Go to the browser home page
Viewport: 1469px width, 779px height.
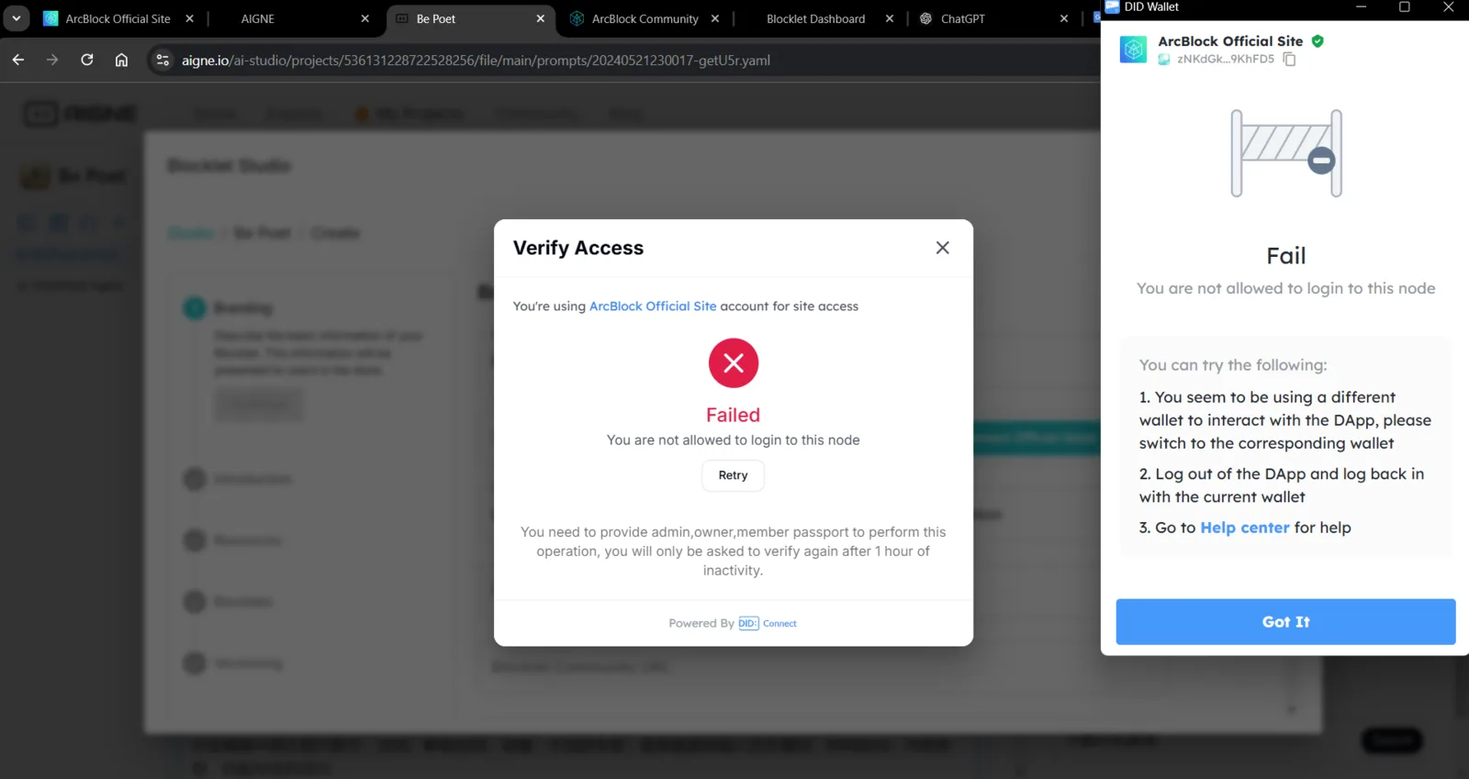121,60
